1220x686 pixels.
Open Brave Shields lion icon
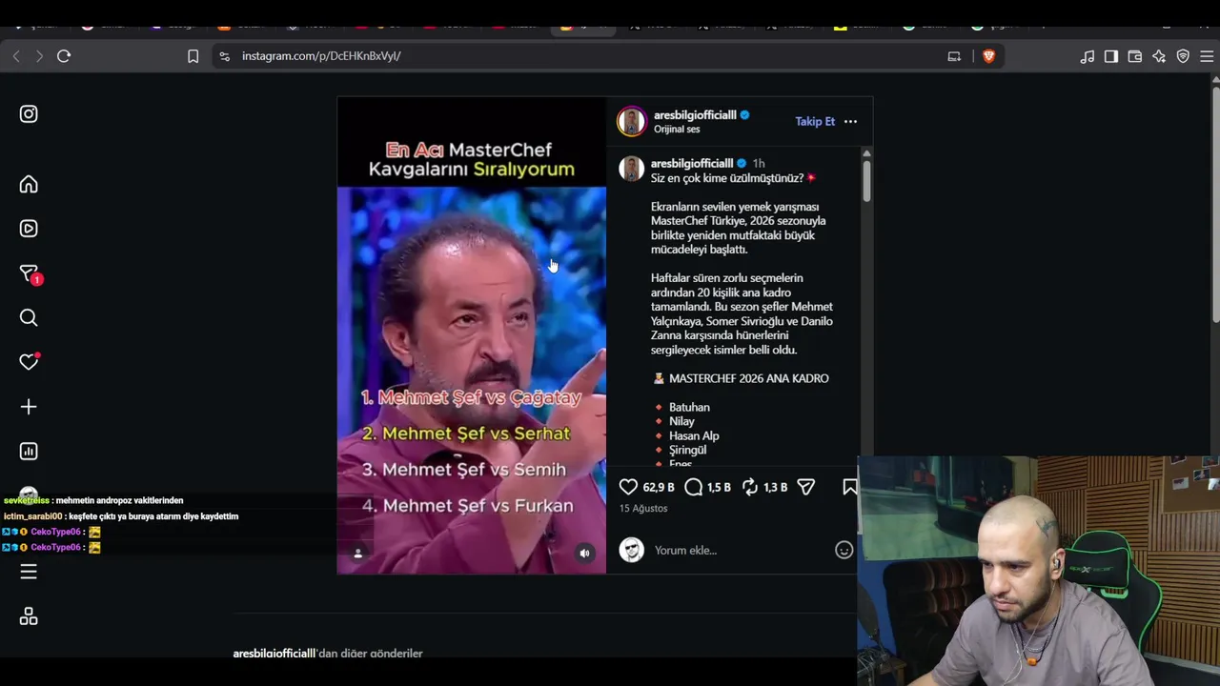coord(988,56)
